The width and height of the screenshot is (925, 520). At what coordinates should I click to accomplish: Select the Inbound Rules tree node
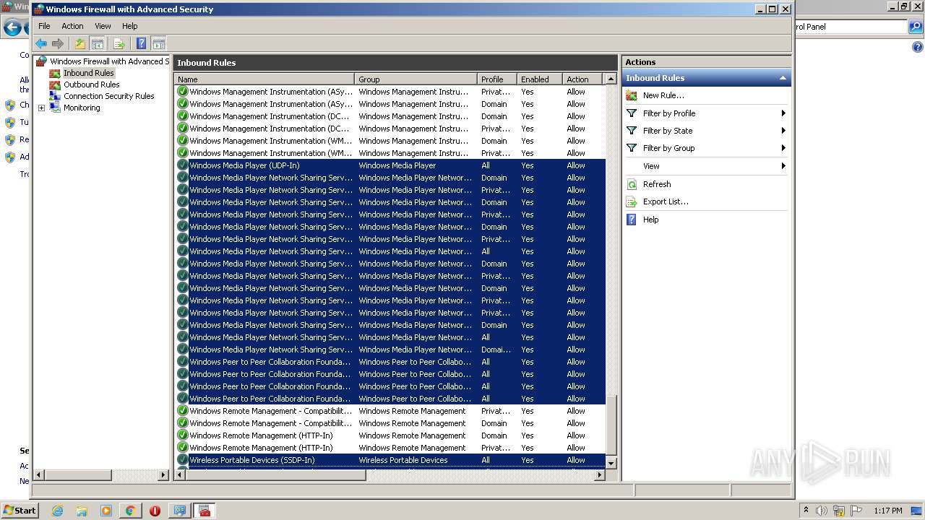[x=88, y=73]
